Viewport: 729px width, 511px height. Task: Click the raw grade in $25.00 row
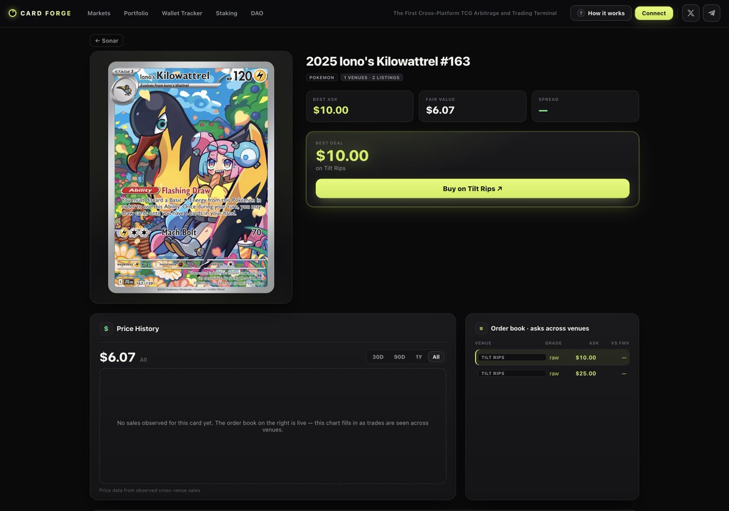tap(554, 373)
